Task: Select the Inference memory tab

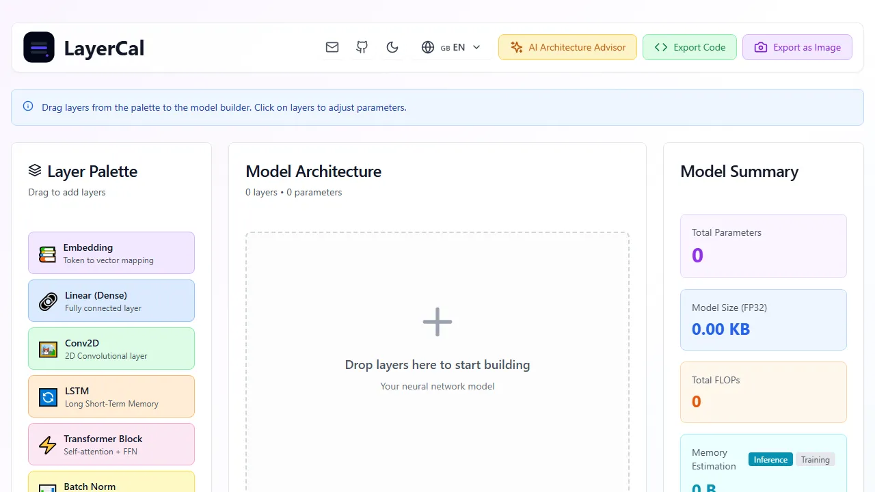Action: click(x=770, y=459)
